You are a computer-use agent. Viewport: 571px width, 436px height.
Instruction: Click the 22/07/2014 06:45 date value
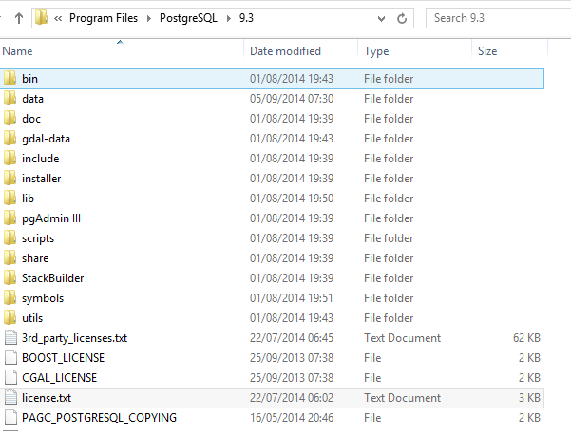(x=292, y=338)
